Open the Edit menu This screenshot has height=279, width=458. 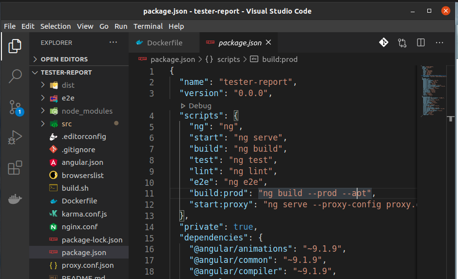pos(28,26)
